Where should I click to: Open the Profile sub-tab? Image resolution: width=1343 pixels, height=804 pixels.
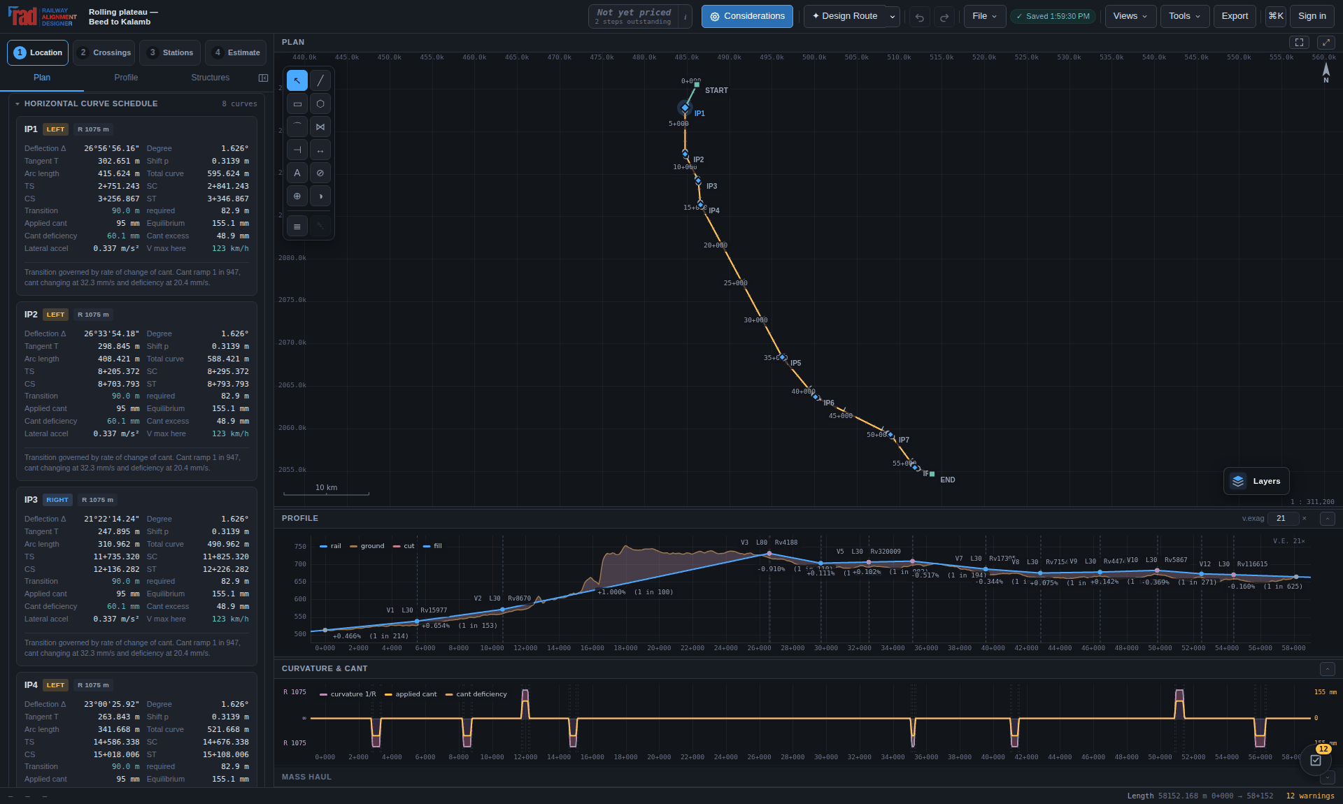coord(126,78)
